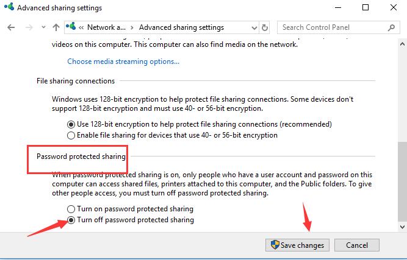Click the scrollbar down arrow
Image resolution: width=407 pixels, height=260 pixels.
click(x=402, y=227)
